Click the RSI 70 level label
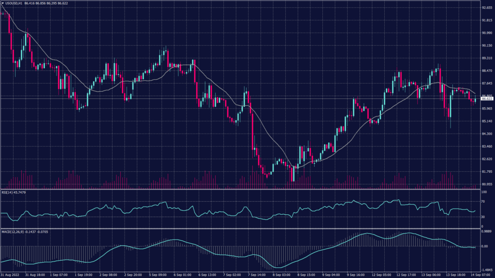This screenshot has width=495, height=278. 483,201
